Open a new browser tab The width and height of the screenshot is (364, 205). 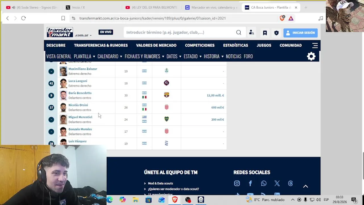[306, 7]
